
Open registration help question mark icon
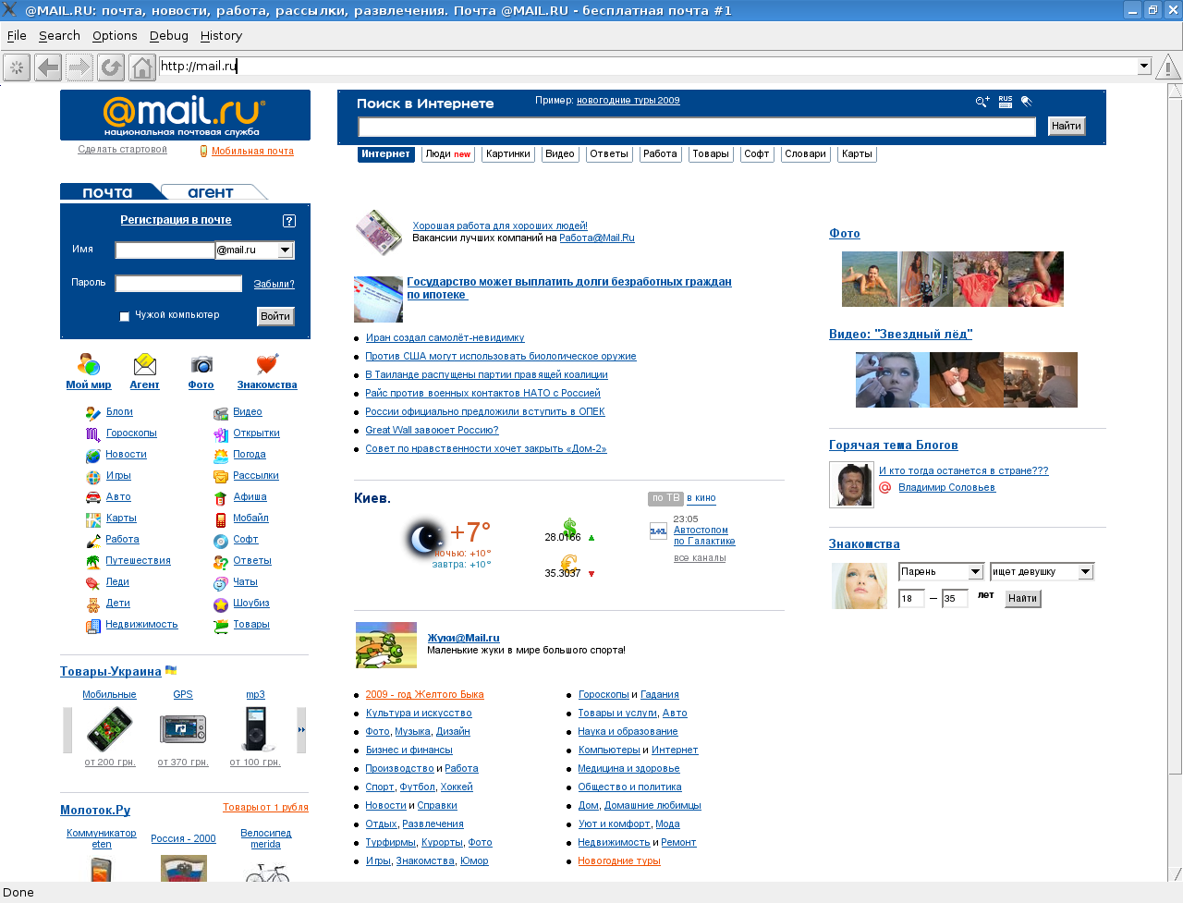pyautogui.click(x=289, y=221)
